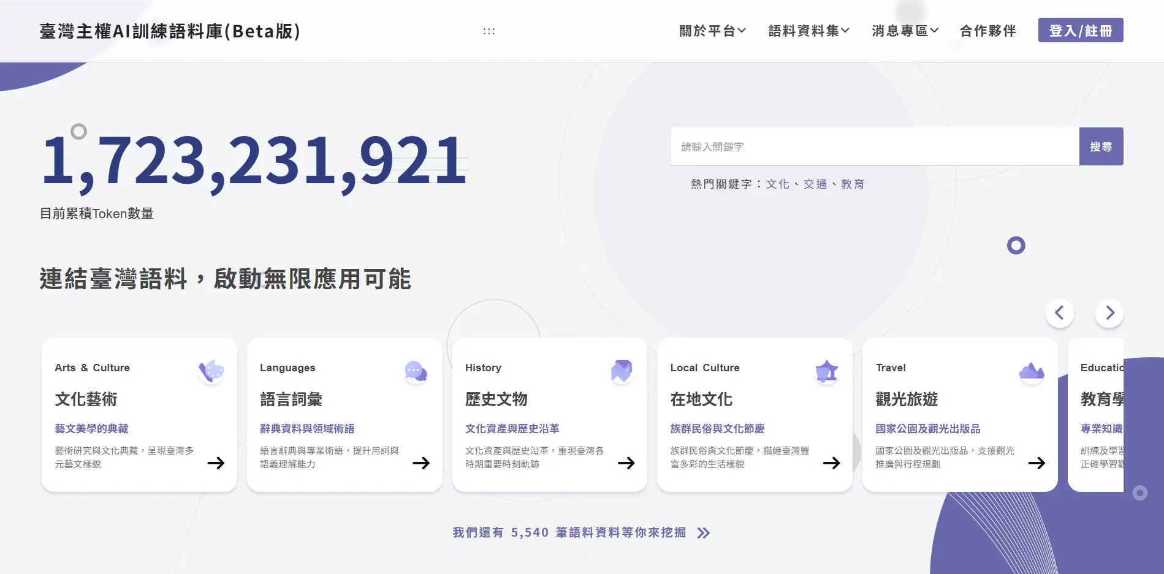Click arrow on 在地文化 card

[832, 463]
